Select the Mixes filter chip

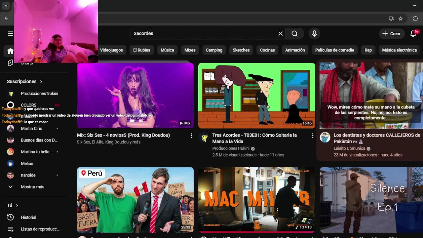pyautogui.click(x=190, y=50)
